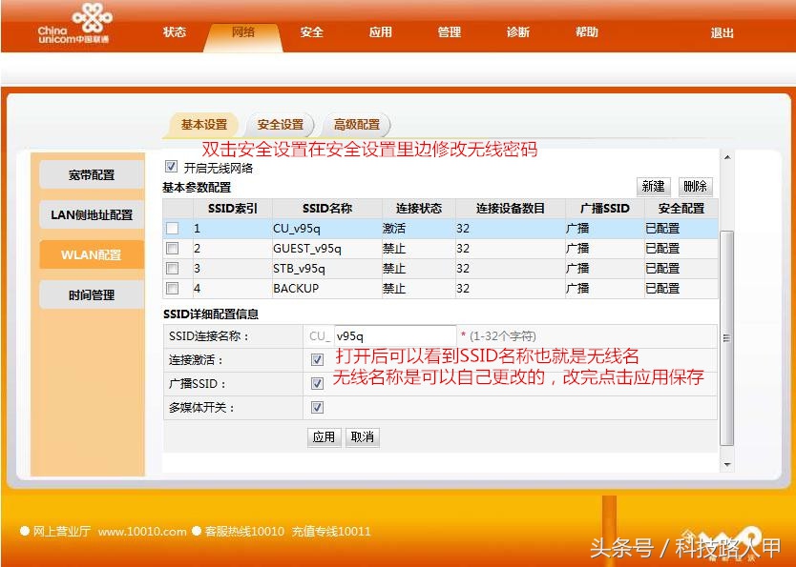Select 时间管理 in the sidebar
The width and height of the screenshot is (796, 567).
pos(91,294)
